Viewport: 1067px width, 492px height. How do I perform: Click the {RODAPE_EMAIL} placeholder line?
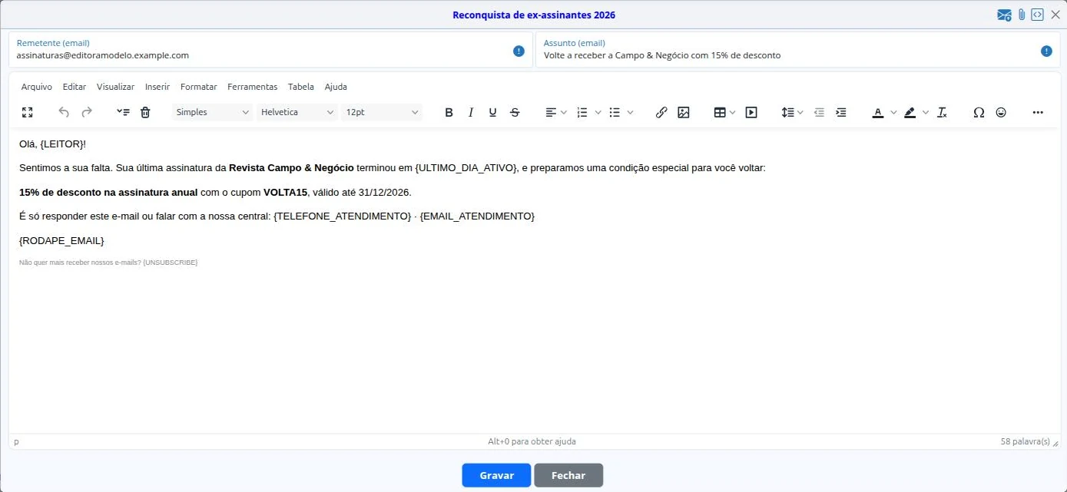click(x=61, y=240)
